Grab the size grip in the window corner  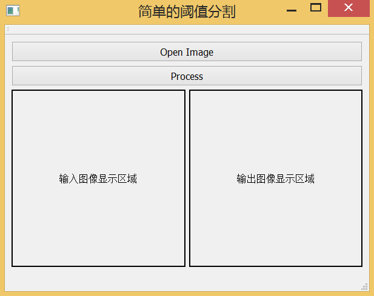click(x=364, y=287)
